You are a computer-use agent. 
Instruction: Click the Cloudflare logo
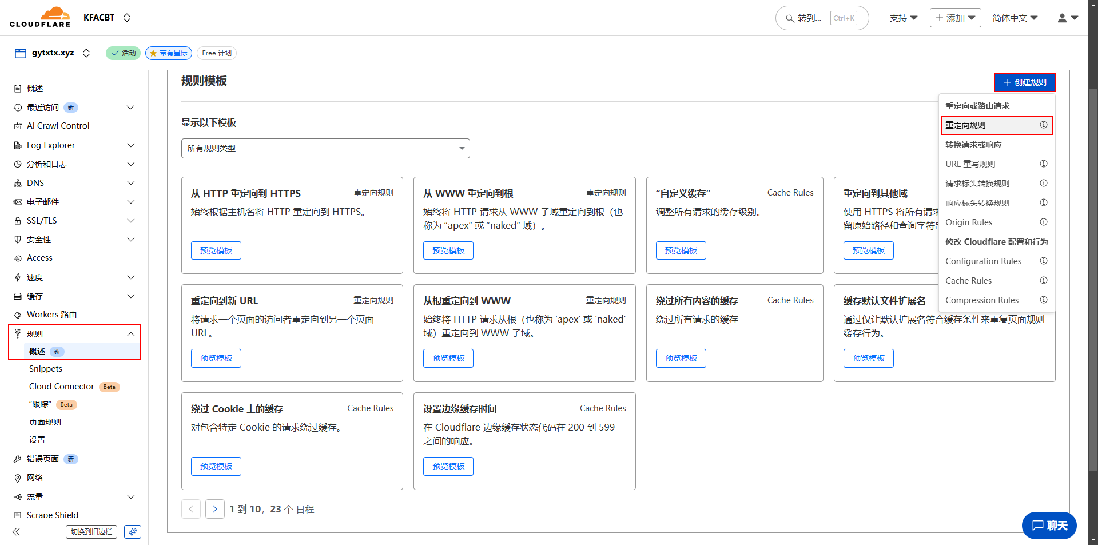(x=40, y=17)
